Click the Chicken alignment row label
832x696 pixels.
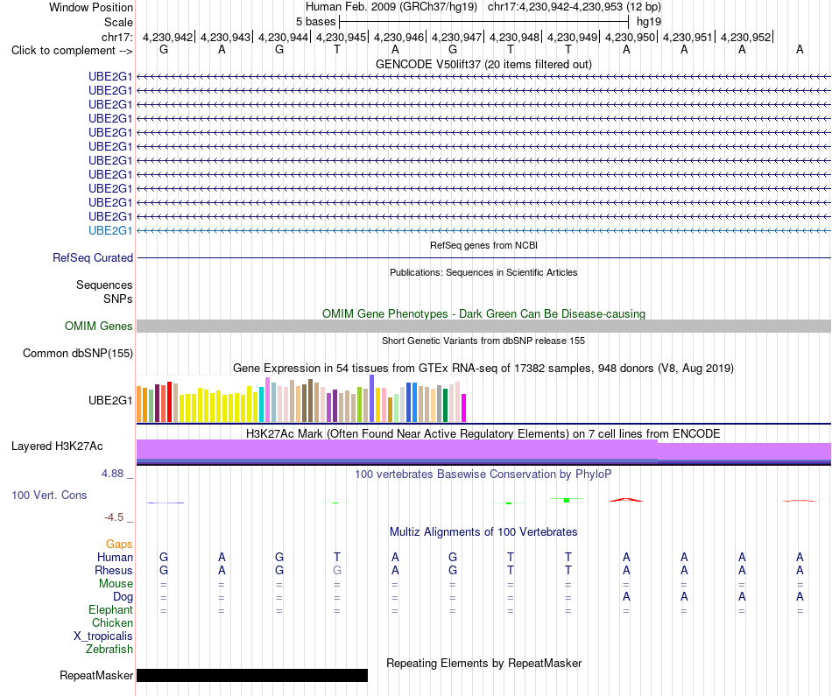(x=112, y=622)
